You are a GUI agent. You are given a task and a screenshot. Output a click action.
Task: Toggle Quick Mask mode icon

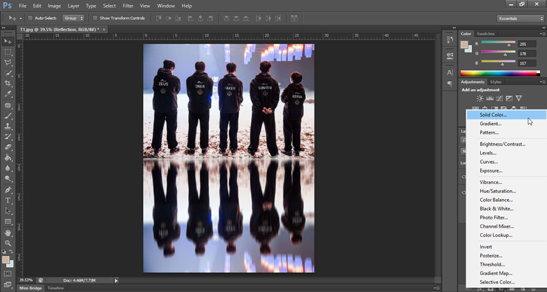tap(8, 273)
